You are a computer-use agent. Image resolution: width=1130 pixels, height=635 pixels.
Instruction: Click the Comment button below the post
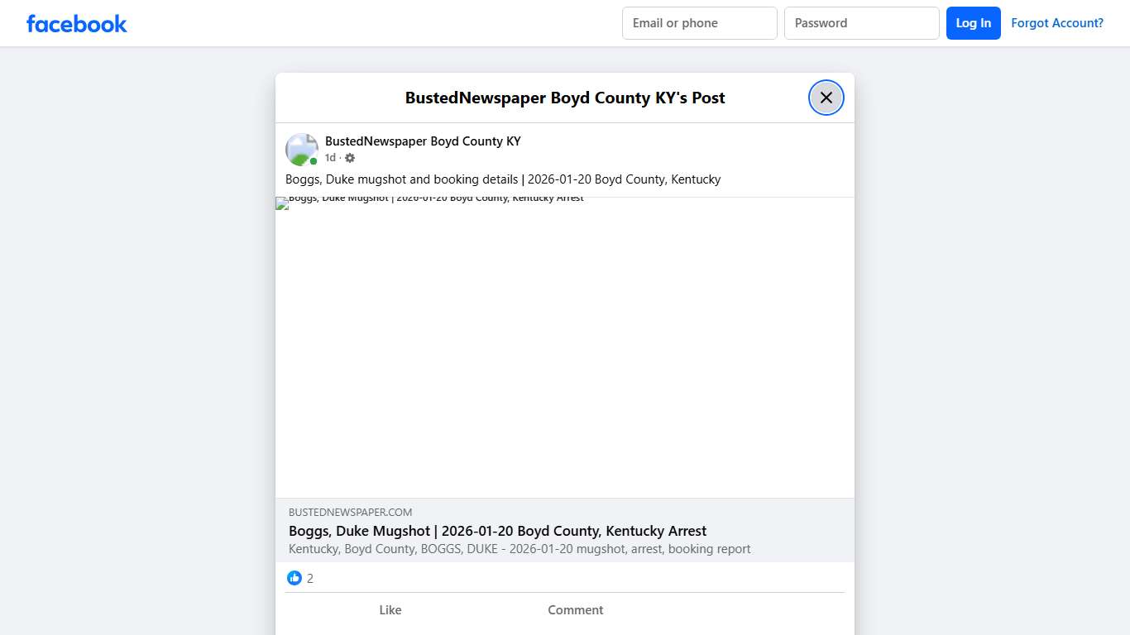[575, 609]
